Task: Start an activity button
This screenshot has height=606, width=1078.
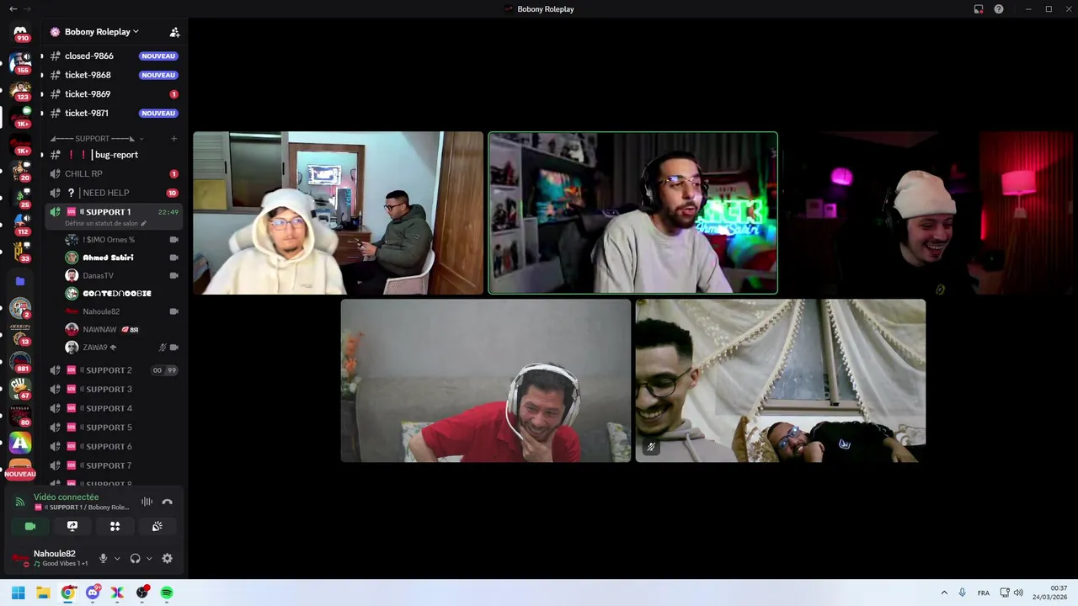Action: pyautogui.click(x=115, y=526)
